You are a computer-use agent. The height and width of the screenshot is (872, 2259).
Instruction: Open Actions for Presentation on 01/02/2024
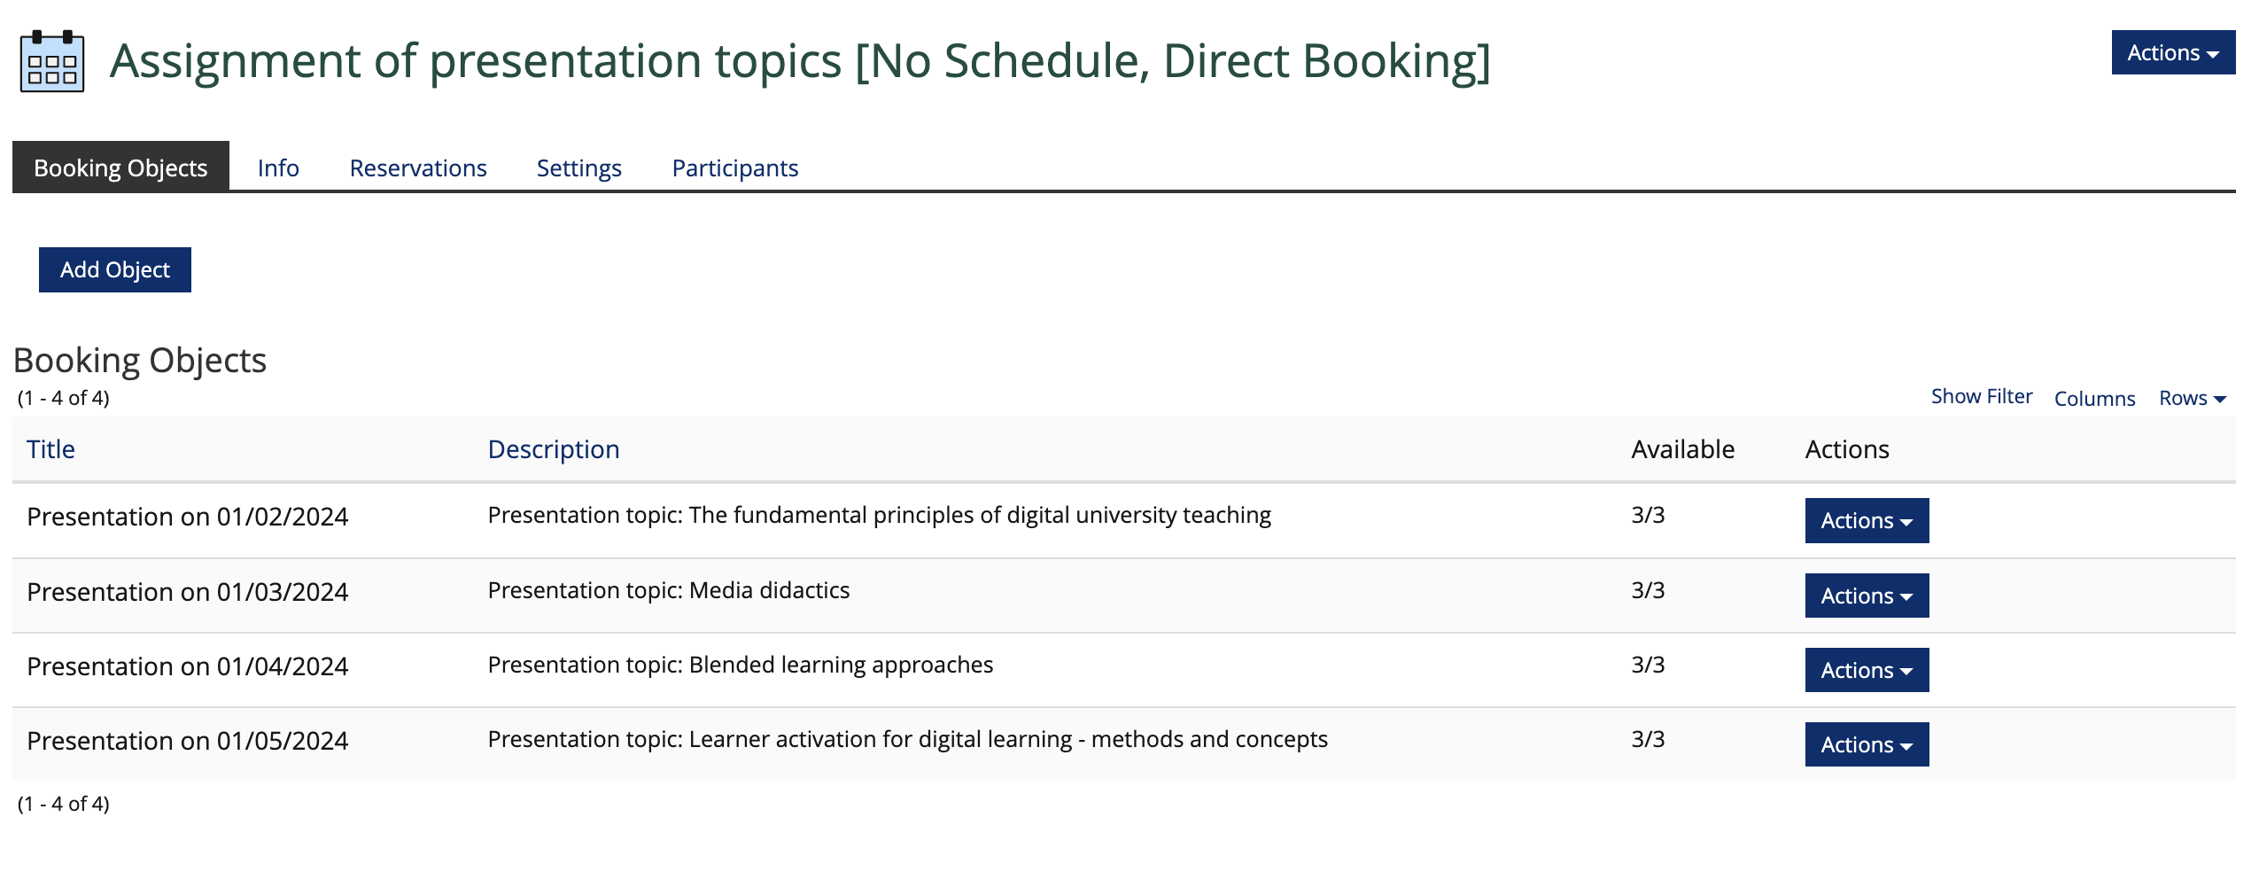[1866, 520]
